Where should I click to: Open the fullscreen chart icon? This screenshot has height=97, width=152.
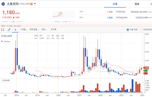(3, 30)
